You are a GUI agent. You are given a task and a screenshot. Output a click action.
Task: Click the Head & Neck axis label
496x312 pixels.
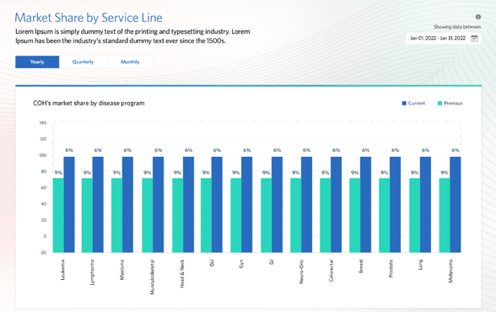[x=182, y=274]
